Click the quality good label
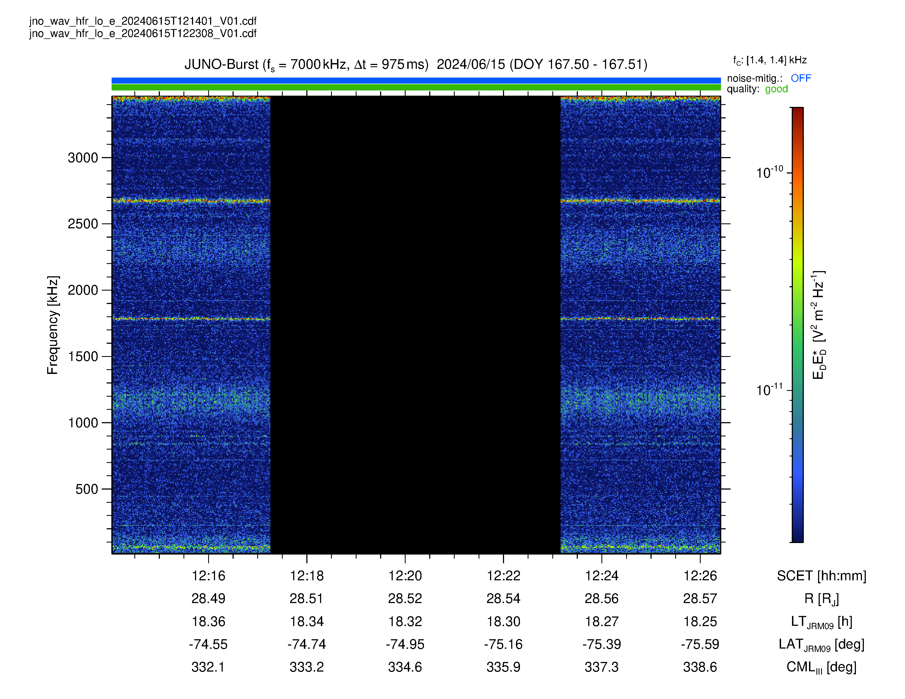Viewport: 905px width, 699px height. [757, 89]
